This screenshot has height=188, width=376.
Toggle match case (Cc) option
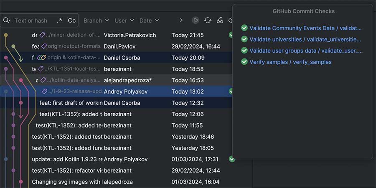pos(72,20)
